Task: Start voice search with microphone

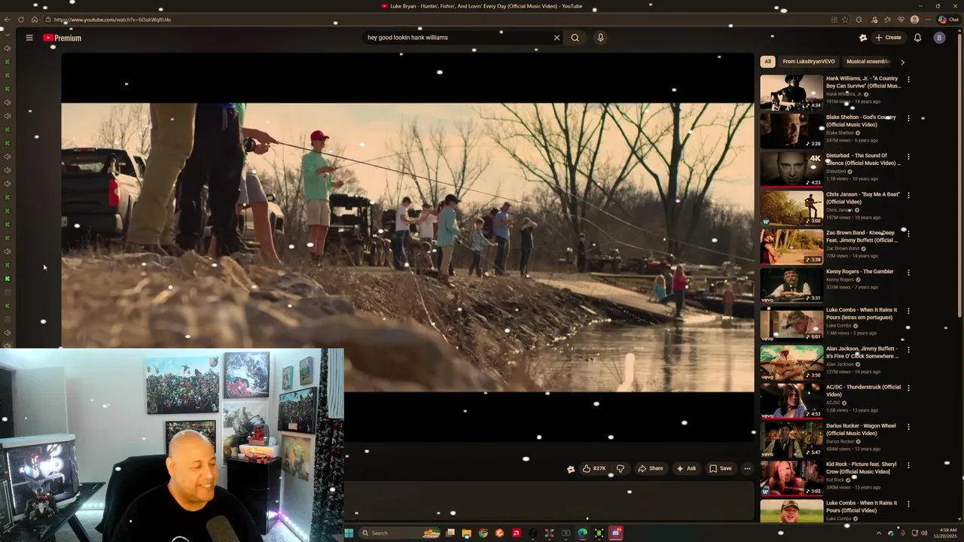Action: (x=600, y=38)
